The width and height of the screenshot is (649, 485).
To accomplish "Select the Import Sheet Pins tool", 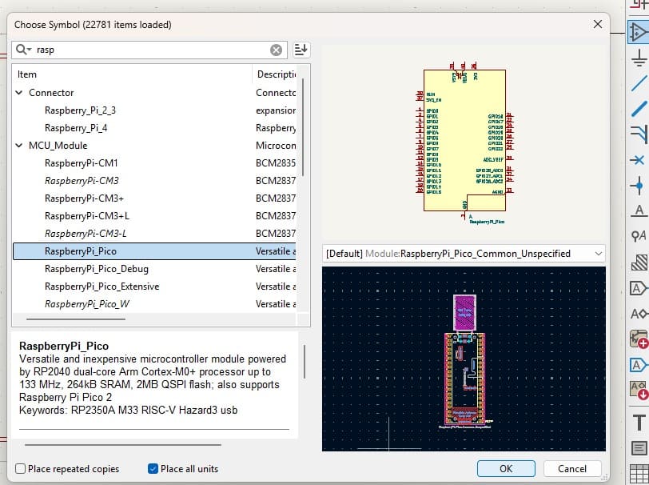I will (x=639, y=390).
